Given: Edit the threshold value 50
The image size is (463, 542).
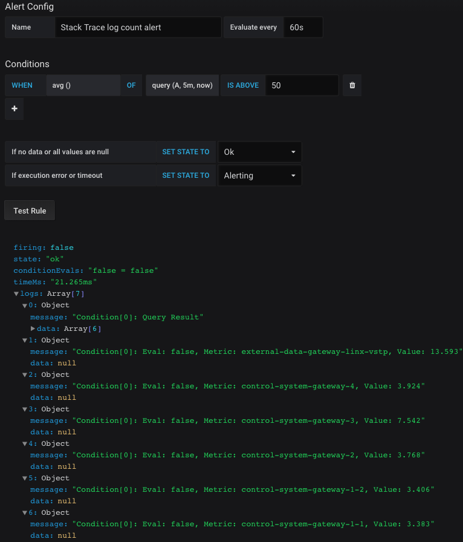Looking at the screenshot, I should [x=302, y=85].
